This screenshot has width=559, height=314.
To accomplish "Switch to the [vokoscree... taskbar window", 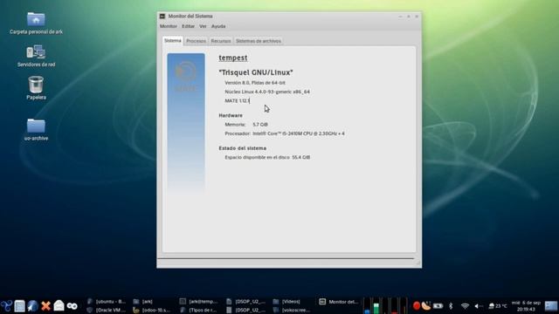I will 293,311.
